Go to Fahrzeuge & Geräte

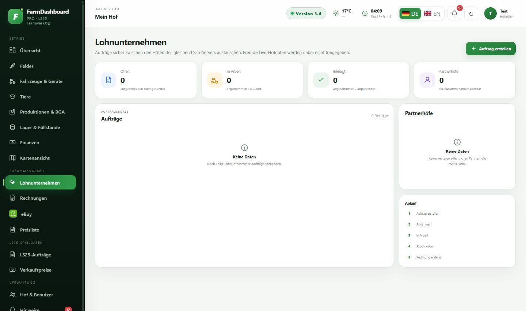(41, 81)
